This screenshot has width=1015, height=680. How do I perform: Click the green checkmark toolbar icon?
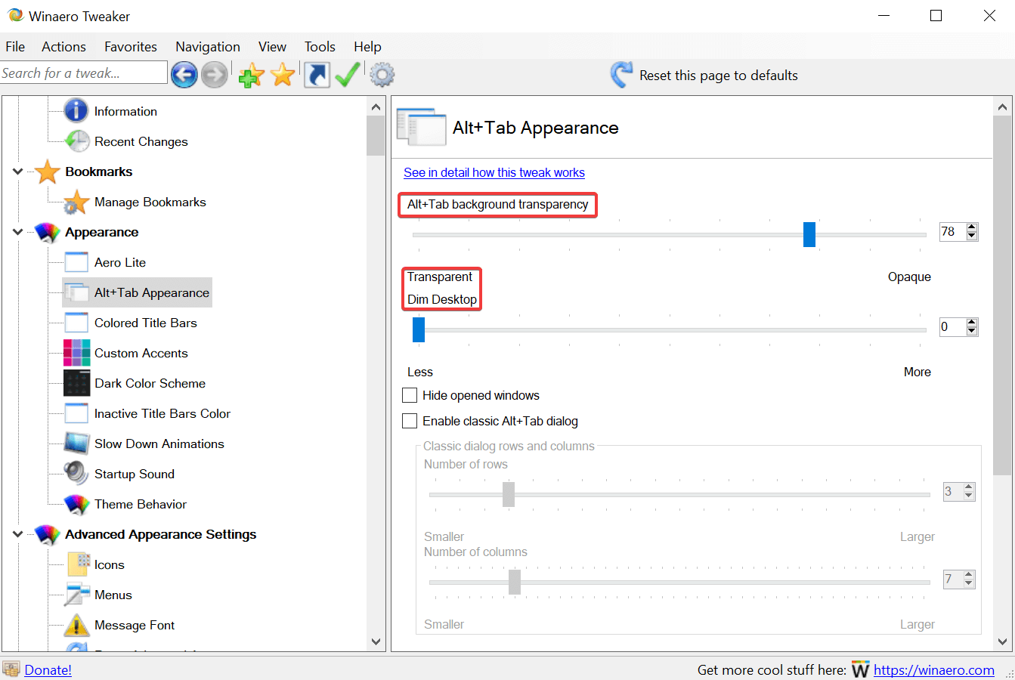pyautogui.click(x=348, y=75)
